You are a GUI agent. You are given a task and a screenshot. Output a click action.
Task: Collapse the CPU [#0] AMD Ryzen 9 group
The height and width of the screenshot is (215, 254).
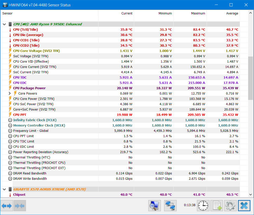[x=4, y=24]
